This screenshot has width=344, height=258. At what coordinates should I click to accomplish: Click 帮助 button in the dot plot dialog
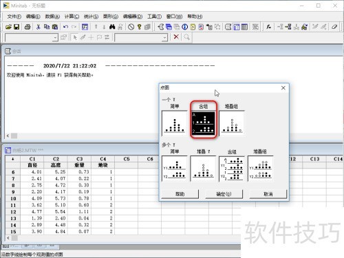(180, 194)
